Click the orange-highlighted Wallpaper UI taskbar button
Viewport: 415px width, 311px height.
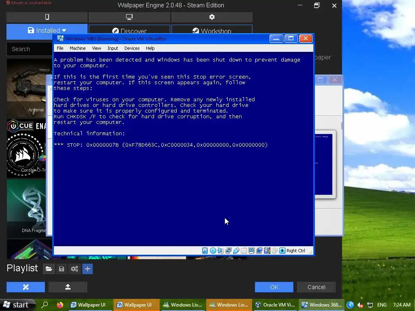click(136, 305)
